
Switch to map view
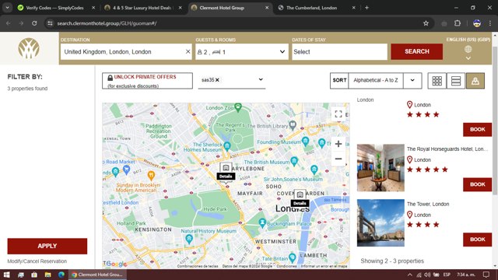coord(475,81)
